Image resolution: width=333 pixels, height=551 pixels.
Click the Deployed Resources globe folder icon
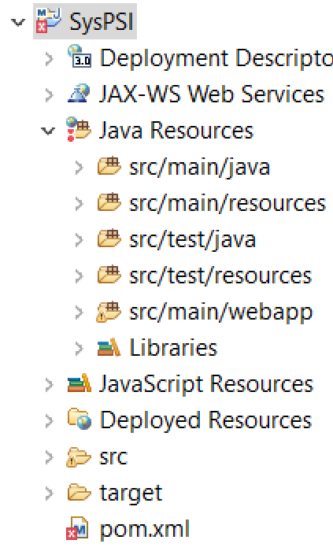tap(80, 419)
